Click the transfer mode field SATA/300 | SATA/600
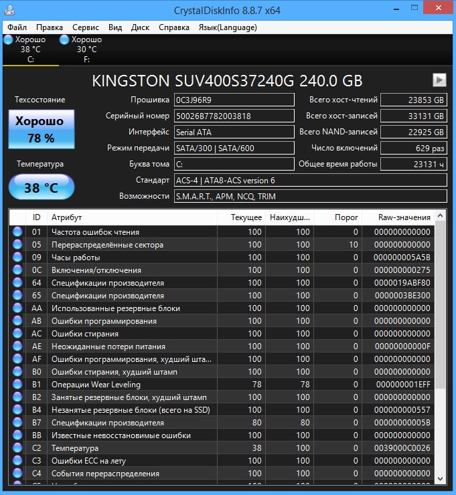 click(x=234, y=148)
